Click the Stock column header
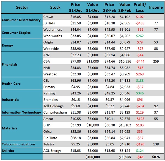Screen dimensions: 165x161 55,7
